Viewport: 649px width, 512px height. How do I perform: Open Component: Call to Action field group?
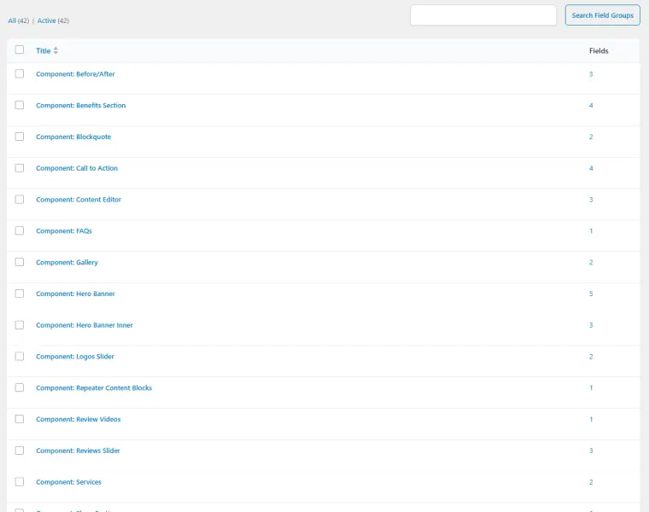[x=77, y=168]
